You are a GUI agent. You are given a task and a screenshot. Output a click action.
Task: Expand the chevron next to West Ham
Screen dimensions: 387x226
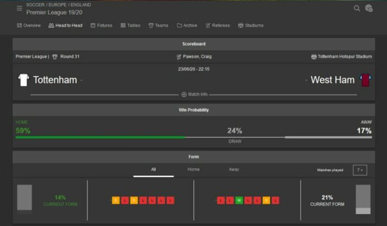point(306,81)
